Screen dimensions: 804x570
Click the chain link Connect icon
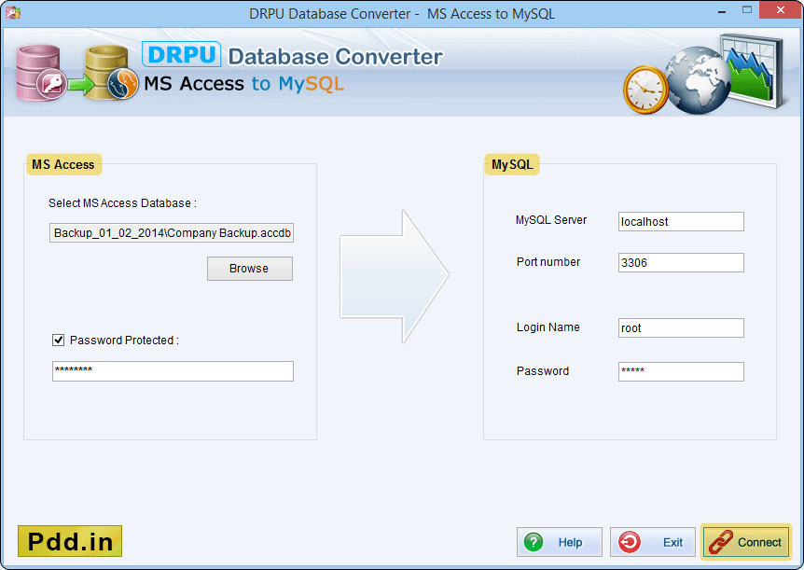click(x=721, y=542)
